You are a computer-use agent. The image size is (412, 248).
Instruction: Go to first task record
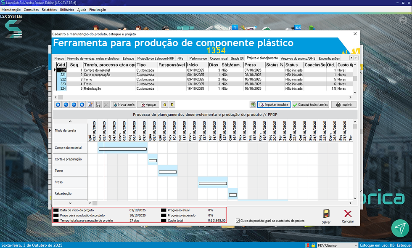[x=58, y=104]
